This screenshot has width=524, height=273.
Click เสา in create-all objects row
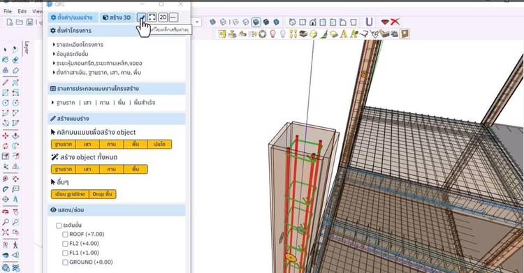pyautogui.click(x=87, y=170)
